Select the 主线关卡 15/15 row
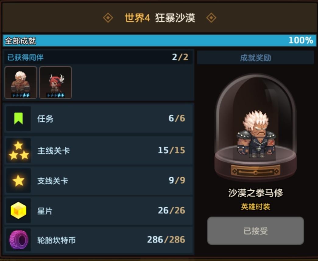Image resolution: width=318 pixels, height=261 pixels. 99,150
